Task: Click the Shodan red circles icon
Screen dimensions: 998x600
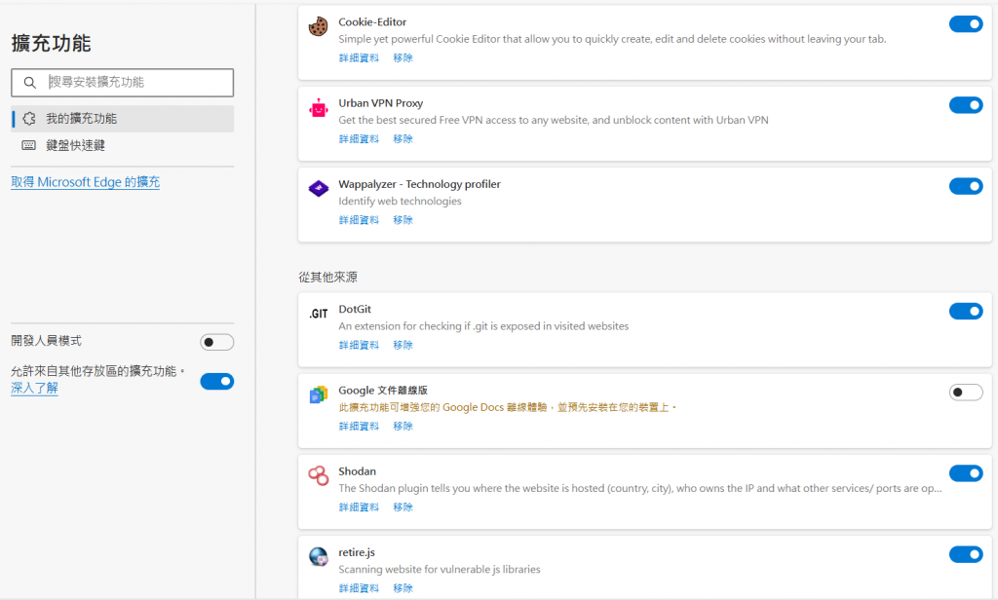Action: 319,475
